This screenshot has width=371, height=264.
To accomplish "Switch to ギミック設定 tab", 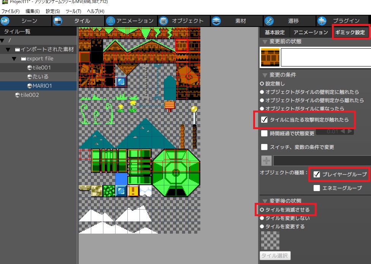I will (x=350, y=32).
